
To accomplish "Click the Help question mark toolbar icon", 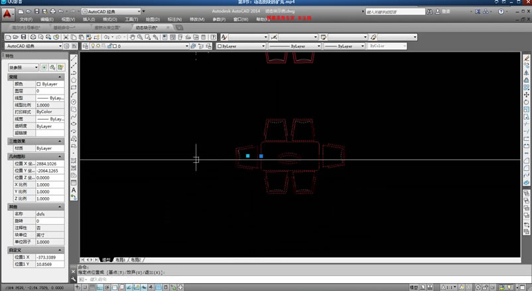I will point(213,37).
